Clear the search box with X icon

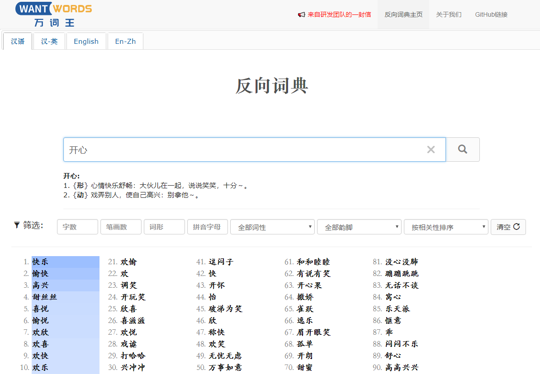(x=431, y=150)
